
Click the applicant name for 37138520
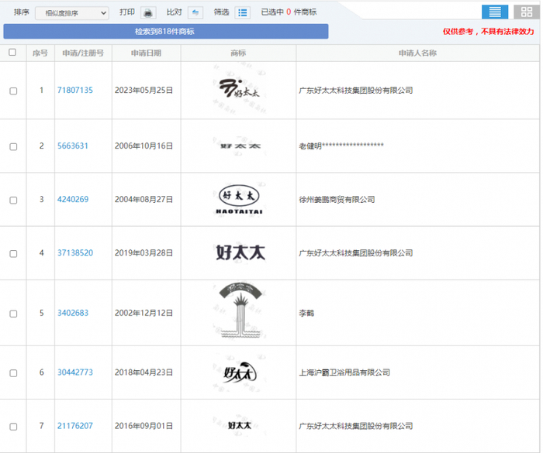pyautogui.click(x=356, y=253)
